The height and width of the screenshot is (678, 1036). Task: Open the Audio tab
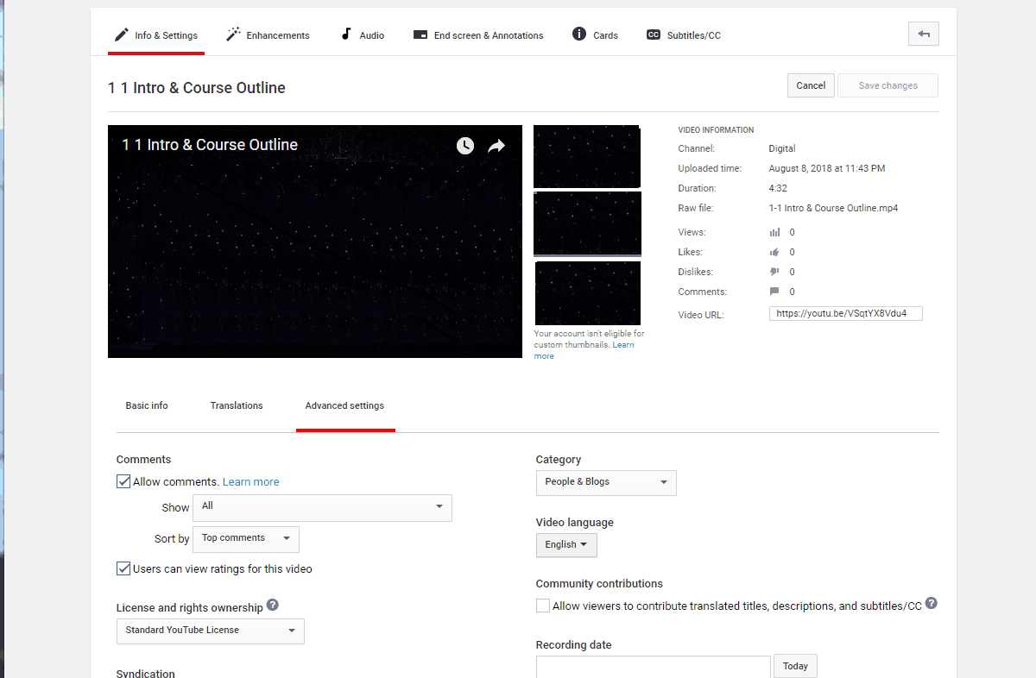[x=363, y=35]
